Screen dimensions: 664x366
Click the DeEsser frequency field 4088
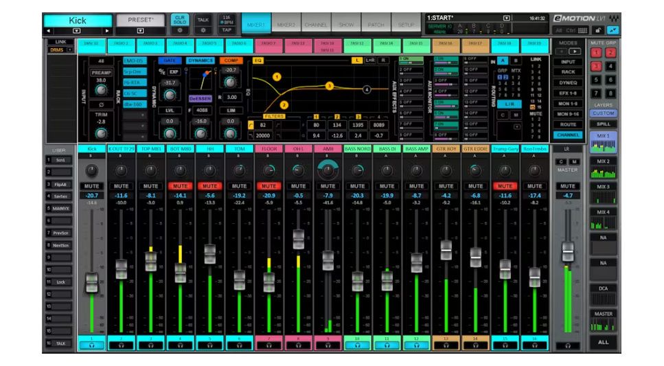[x=202, y=110]
